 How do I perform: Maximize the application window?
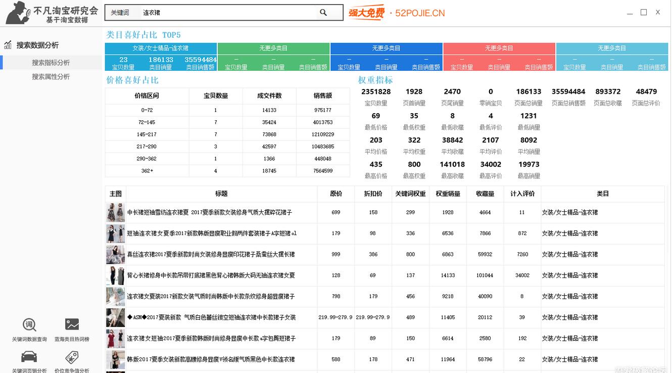tap(644, 13)
